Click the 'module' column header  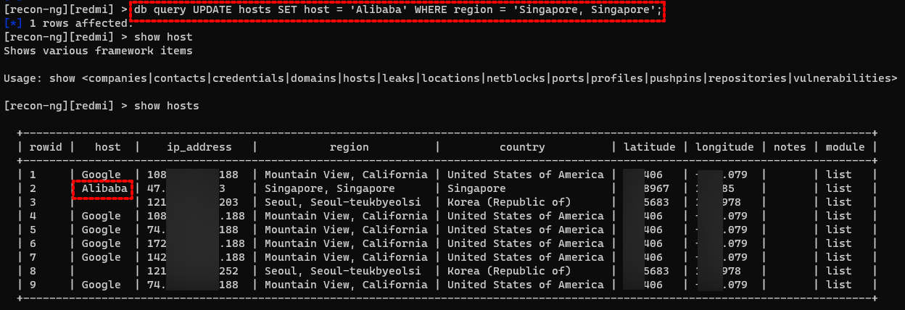(845, 147)
